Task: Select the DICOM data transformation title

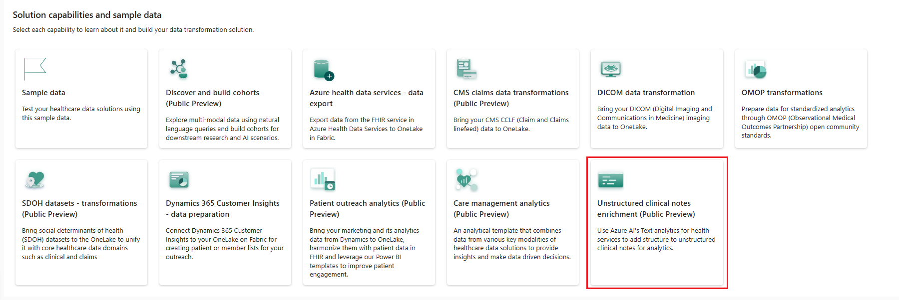Action: point(646,93)
